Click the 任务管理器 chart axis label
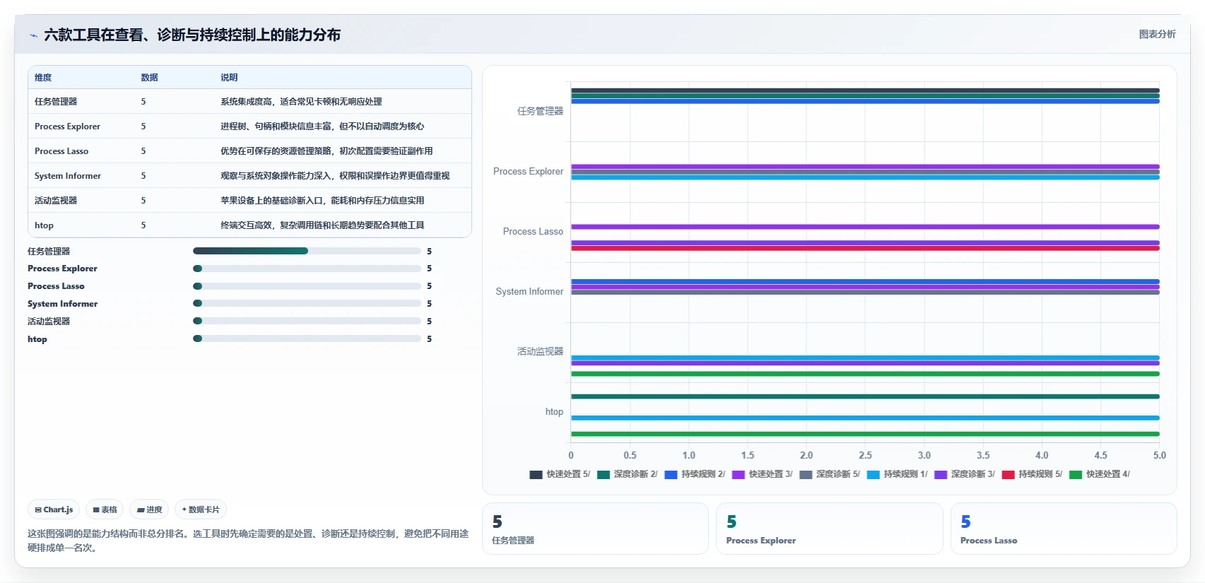Screen dimensions: 1205x583 coord(540,111)
